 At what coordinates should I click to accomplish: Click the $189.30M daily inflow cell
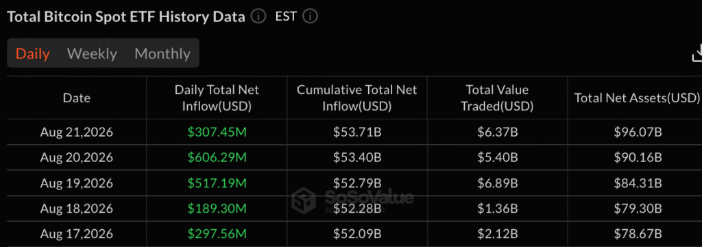pos(217,209)
